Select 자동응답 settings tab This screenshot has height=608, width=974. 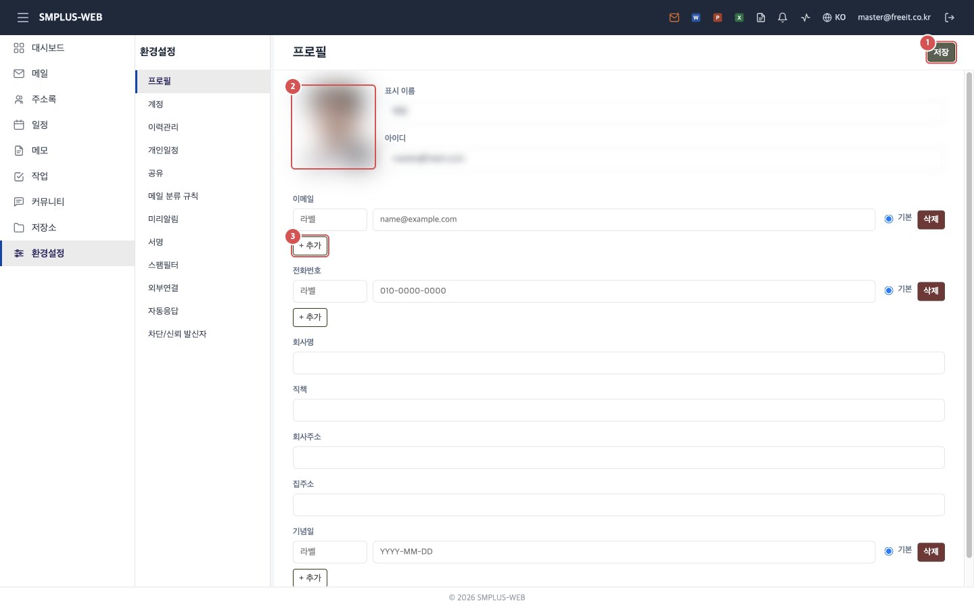pyautogui.click(x=203, y=311)
